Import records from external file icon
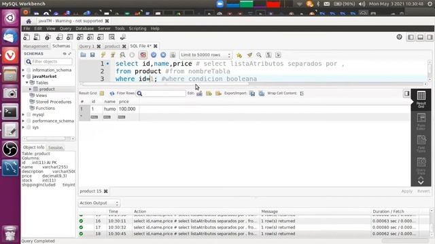 261,94
